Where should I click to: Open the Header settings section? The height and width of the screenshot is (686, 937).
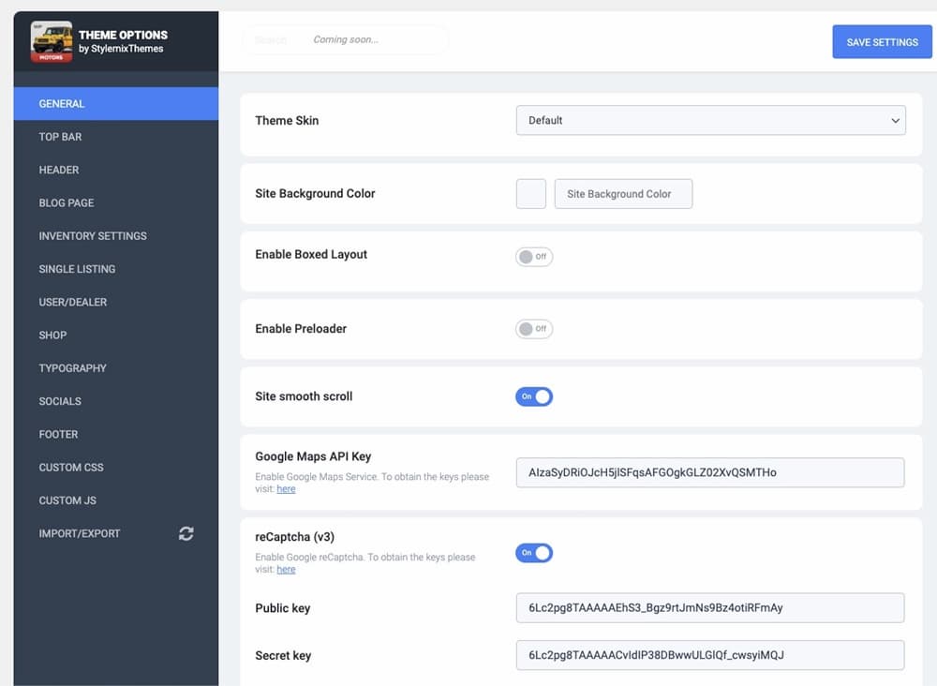116,170
